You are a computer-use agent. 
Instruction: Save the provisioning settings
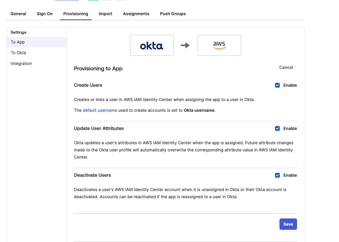288,224
